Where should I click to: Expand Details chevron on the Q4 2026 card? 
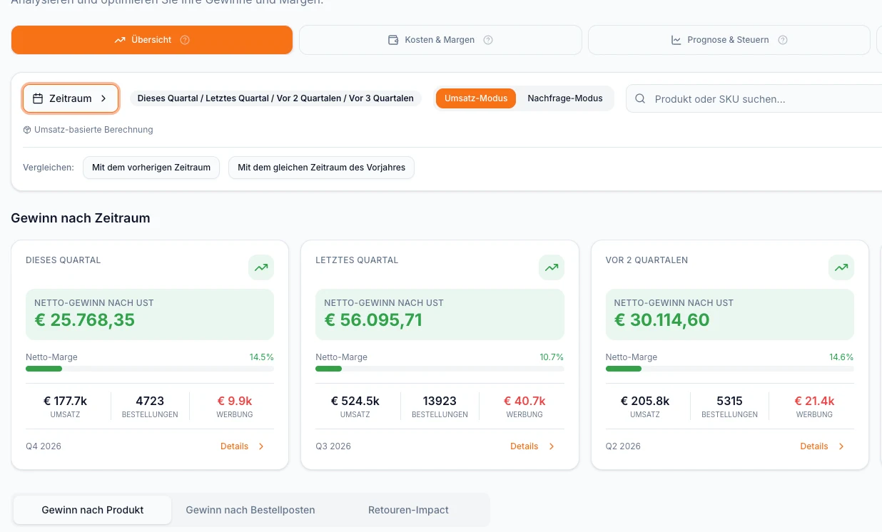[261, 446]
